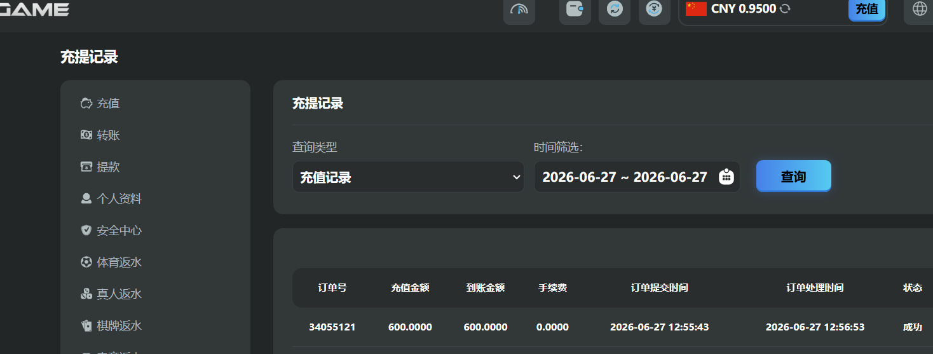The width and height of the screenshot is (933, 354).
Task: Click the 查询类型 label
Action: (x=315, y=147)
